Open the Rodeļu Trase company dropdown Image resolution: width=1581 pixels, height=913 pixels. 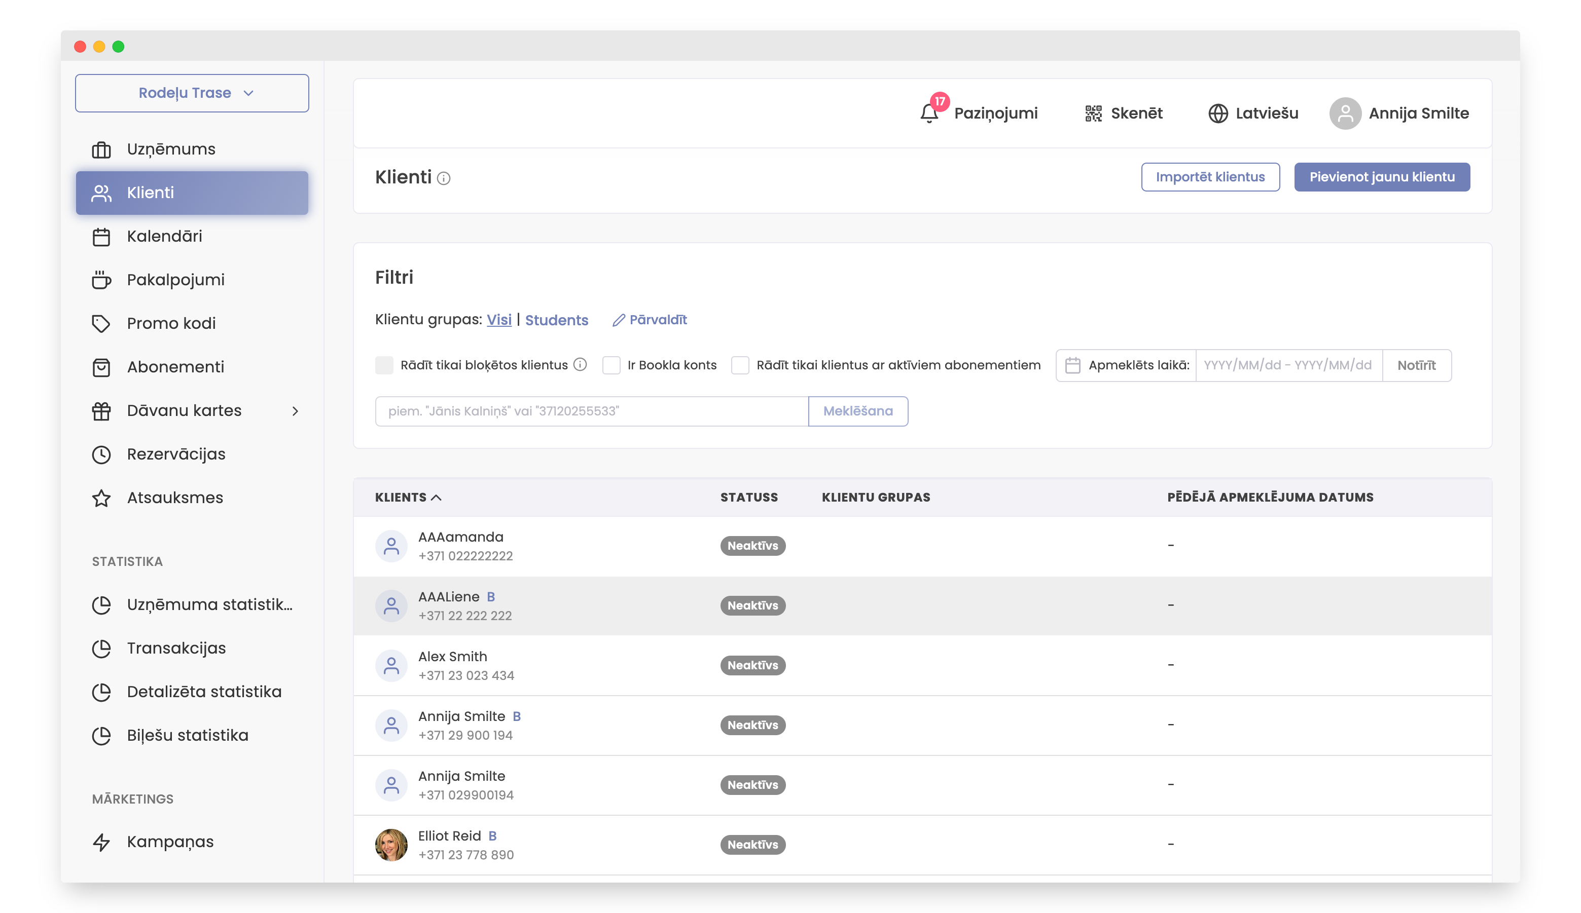(x=192, y=93)
